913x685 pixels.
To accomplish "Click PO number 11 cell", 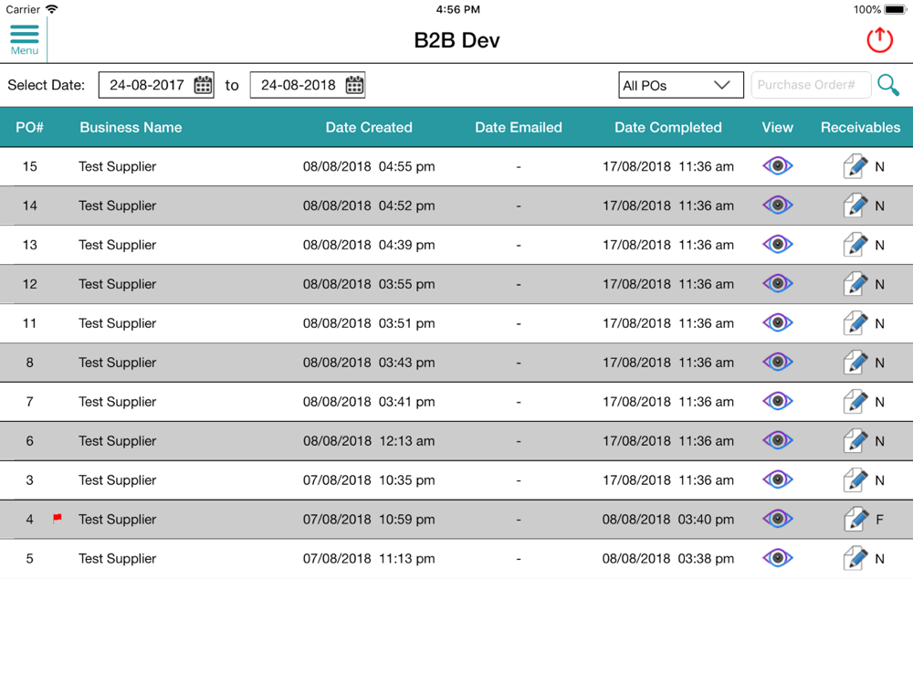I will [30, 323].
